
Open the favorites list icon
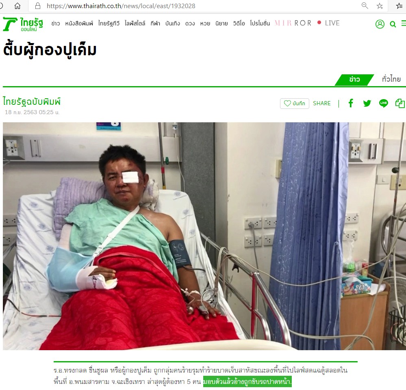[x=399, y=6]
